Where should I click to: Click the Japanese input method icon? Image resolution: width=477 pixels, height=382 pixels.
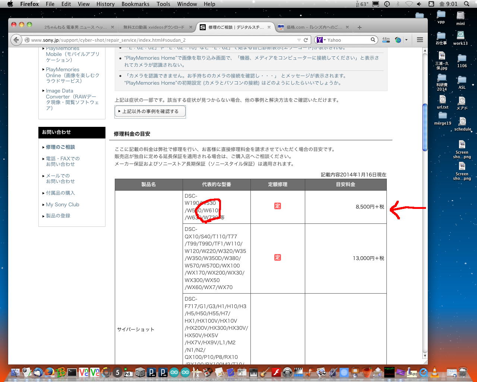pyautogui.click(x=431, y=4)
